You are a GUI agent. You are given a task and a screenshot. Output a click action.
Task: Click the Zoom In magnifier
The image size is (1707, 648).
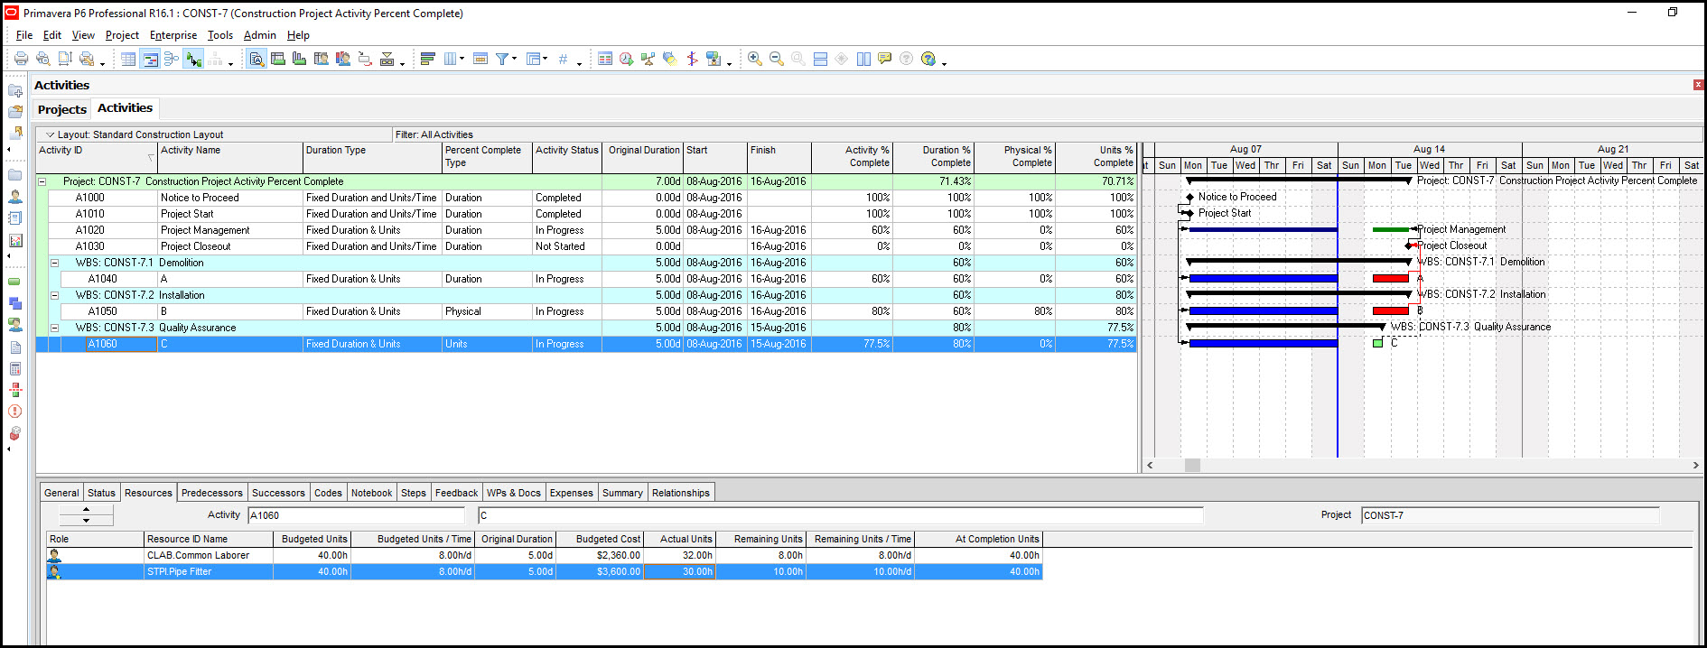pyautogui.click(x=755, y=59)
